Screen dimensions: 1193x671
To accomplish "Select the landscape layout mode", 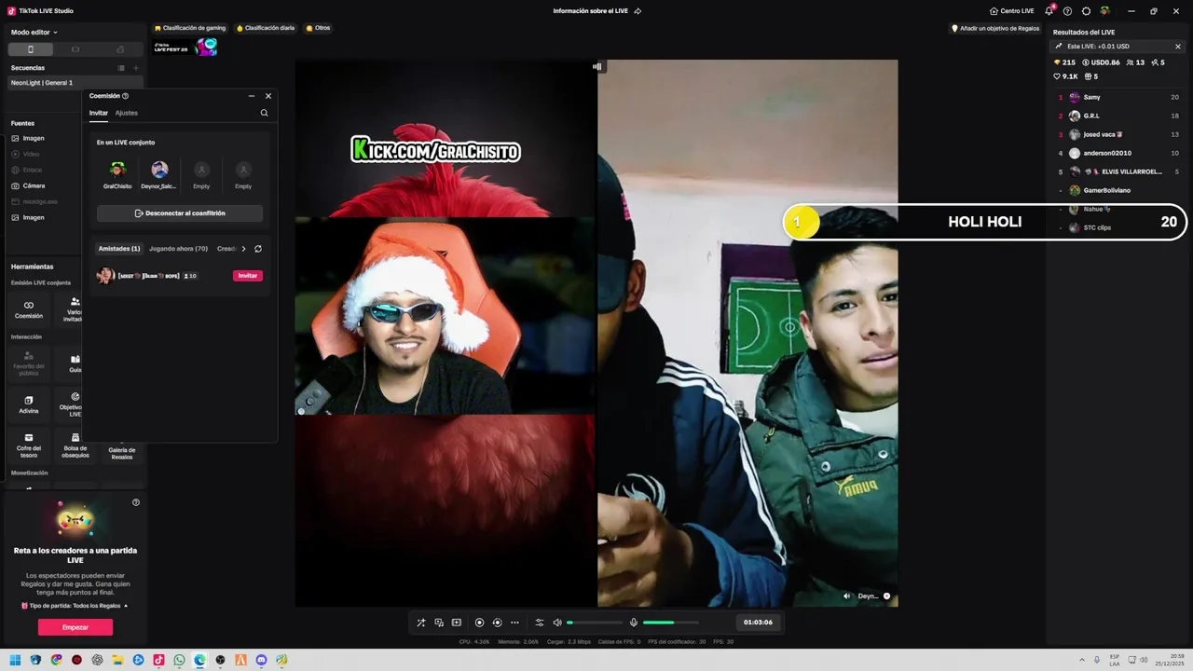I will 75,49.
